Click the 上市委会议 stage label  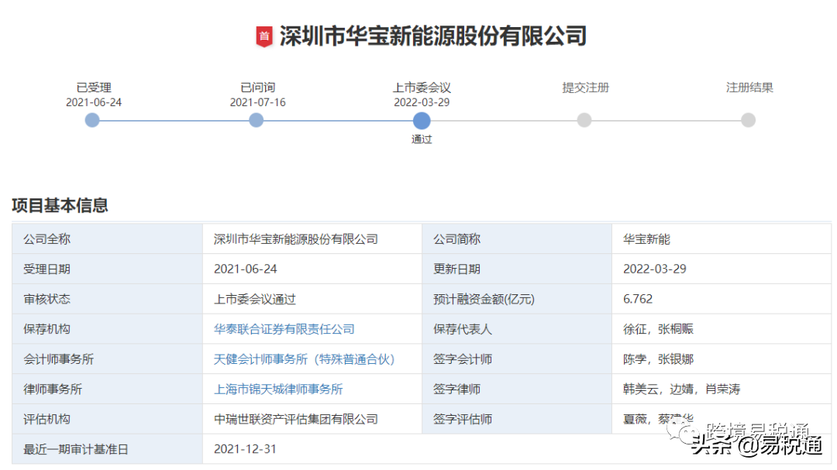(422, 87)
